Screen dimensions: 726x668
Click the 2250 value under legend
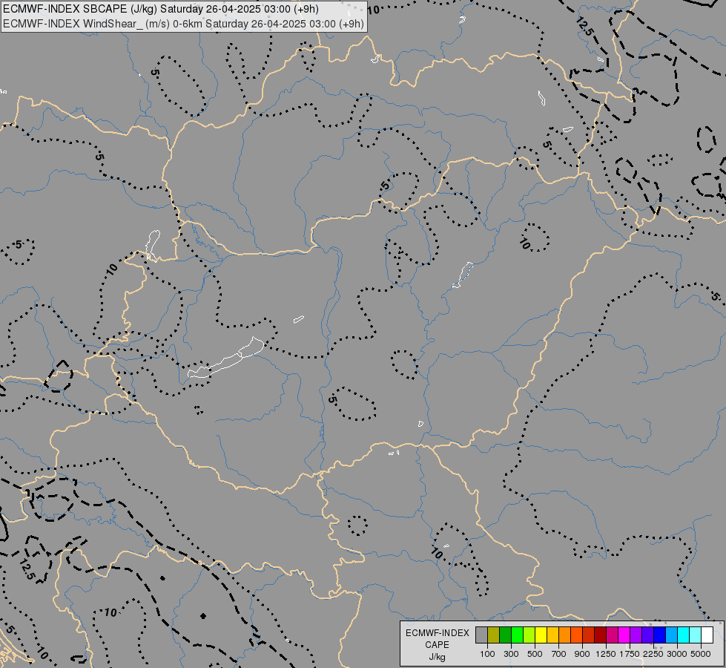point(653,654)
